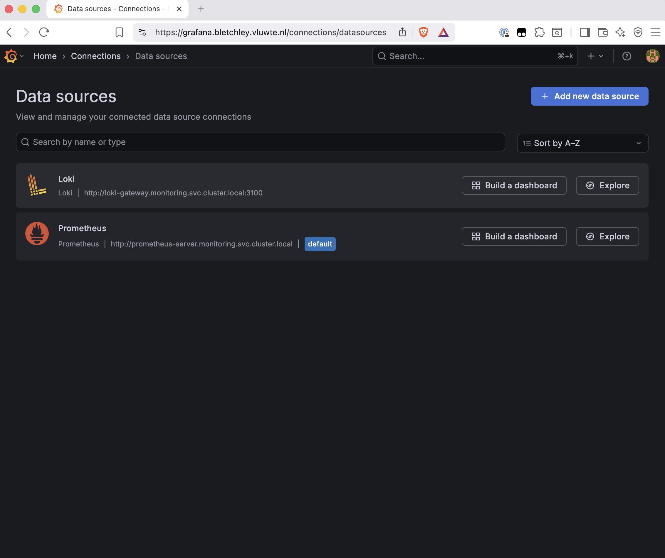Open the VPN shield icon

(638, 32)
